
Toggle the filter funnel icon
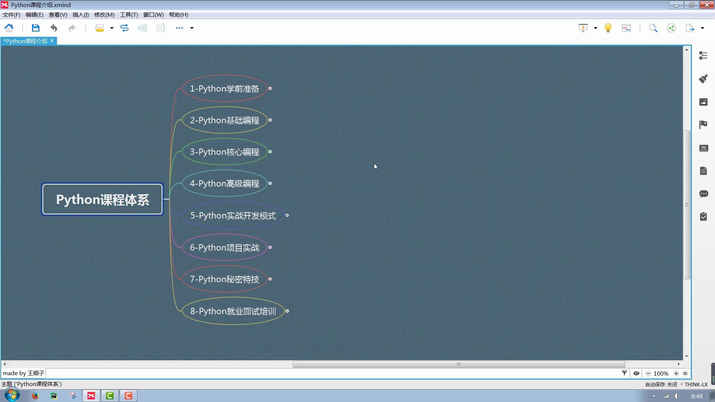(625, 373)
